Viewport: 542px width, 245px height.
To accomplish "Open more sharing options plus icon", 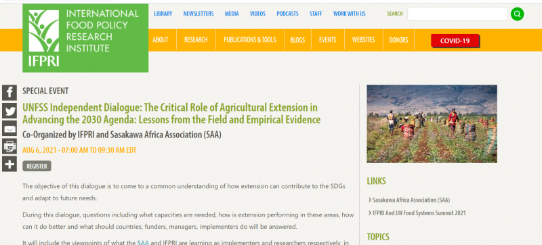I will tap(9, 164).
